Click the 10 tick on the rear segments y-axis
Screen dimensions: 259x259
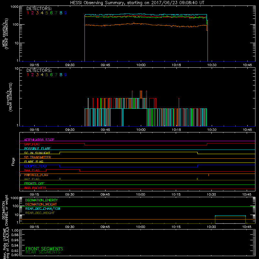tap(17, 68)
